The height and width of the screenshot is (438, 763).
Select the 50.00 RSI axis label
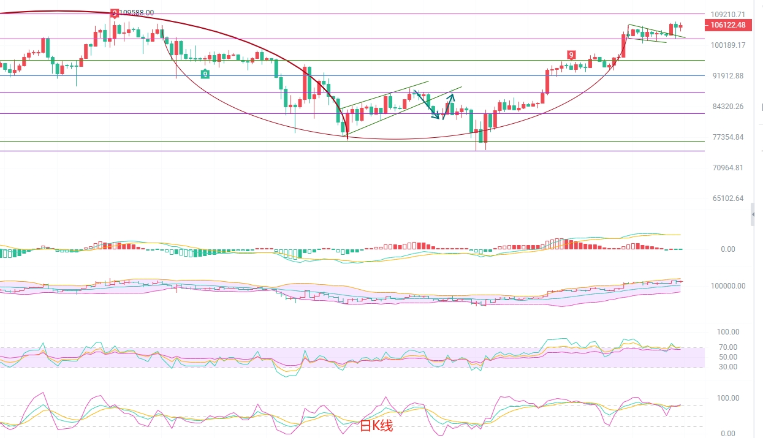[727, 357]
